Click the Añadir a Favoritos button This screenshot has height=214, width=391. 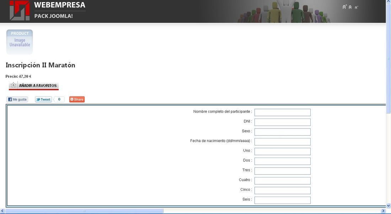click(x=34, y=86)
